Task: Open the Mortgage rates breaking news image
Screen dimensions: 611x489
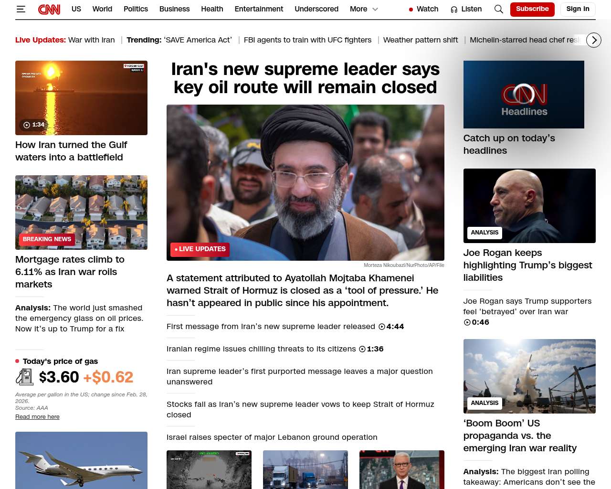Action: [81, 213]
